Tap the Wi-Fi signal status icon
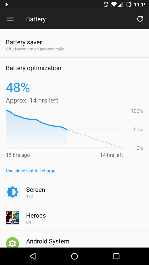The image size is (149, 265). point(114,5)
